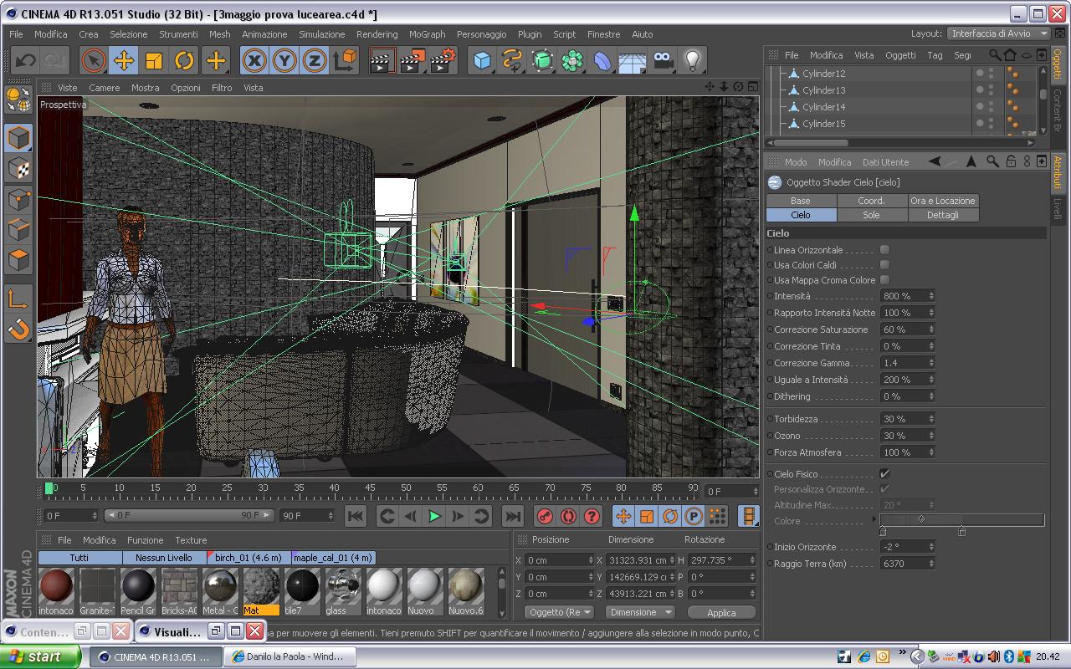Switch to Texture mode in left sidebar

pos(18,169)
